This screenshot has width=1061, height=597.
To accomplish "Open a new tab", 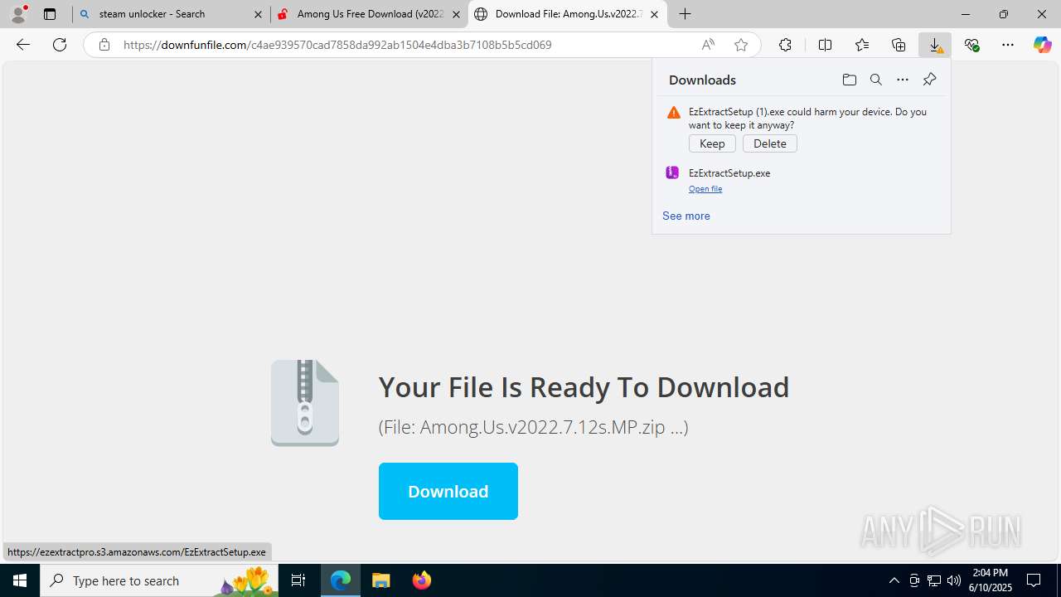I will click(x=685, y=14).
